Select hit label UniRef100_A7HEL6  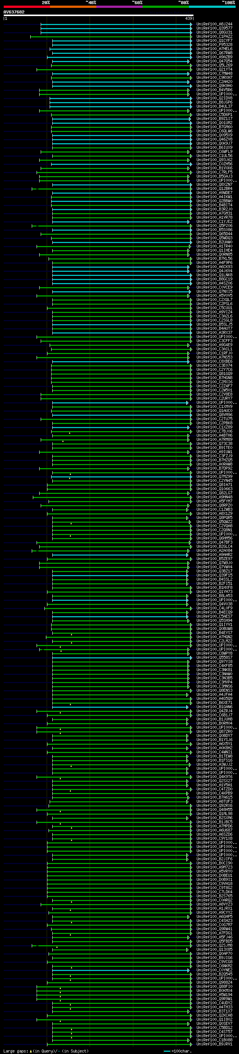tap(214, 49)
